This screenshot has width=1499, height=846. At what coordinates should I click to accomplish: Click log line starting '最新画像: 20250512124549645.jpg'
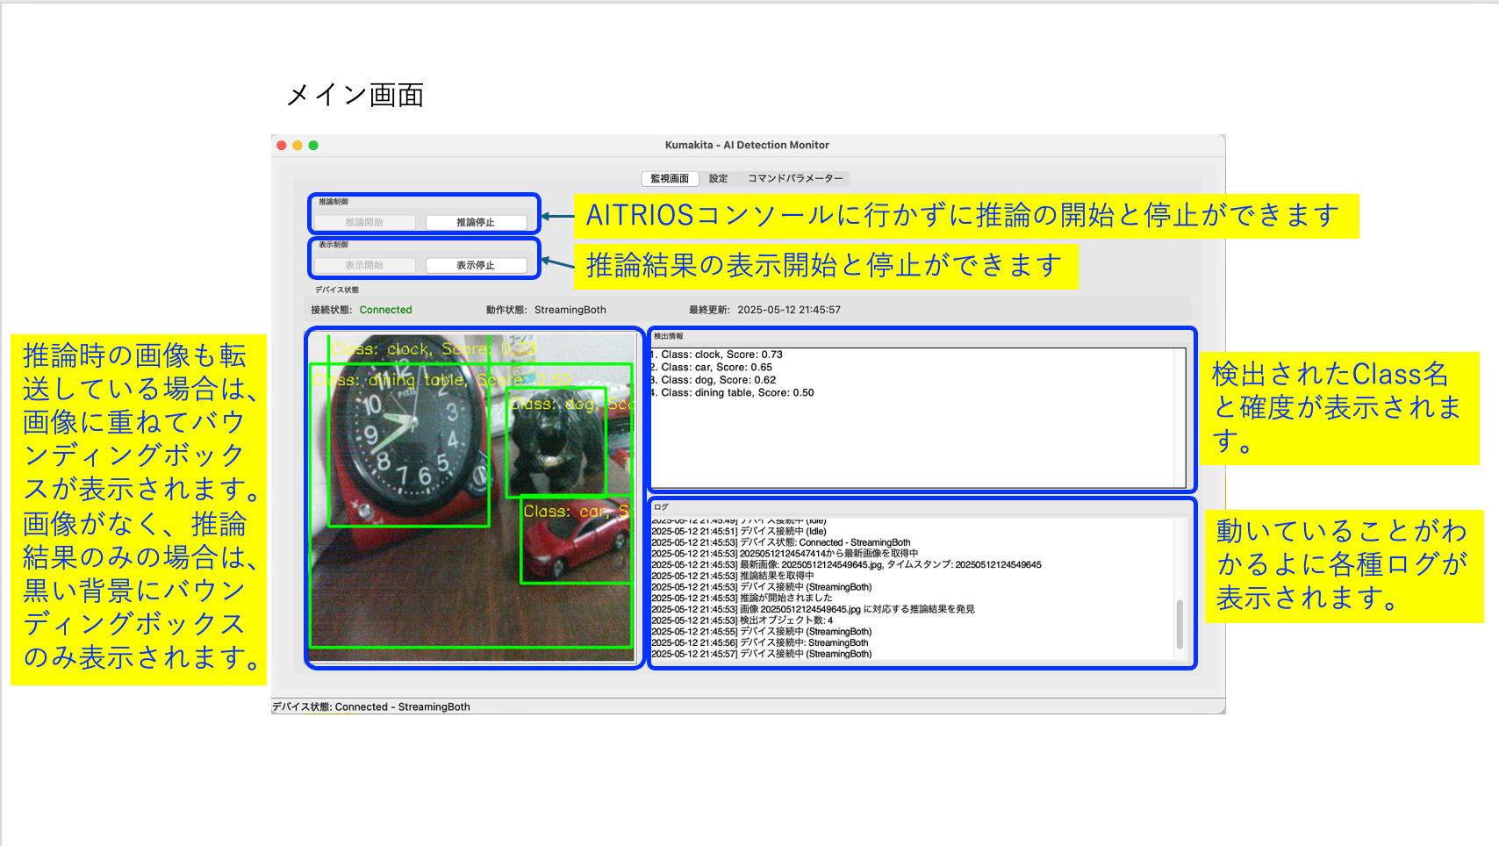pos(846,564)
